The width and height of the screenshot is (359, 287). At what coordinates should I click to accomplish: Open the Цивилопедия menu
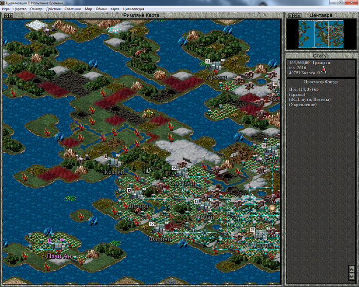pyautogui.click(x=133, y=9)
